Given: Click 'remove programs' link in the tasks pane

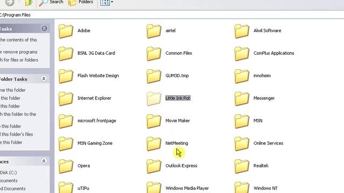Looking at the screenshot, I should (20, 52).
